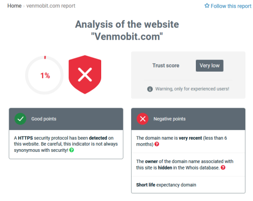This screenshot has width=253, height=201.
Task: Click the Trust score label
Action: (166, 65)
